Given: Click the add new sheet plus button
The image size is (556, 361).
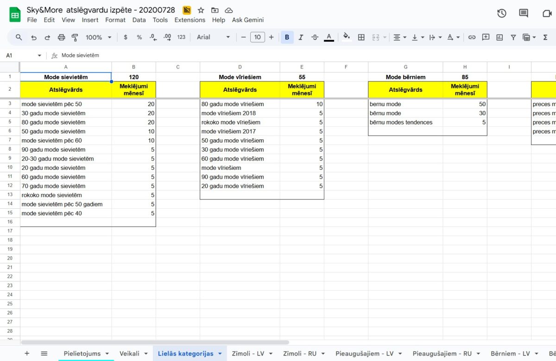Looking at the screenshot, I should pos(27,354).
